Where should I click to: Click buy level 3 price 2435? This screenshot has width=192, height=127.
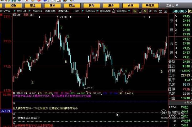(x=186, y=48)
